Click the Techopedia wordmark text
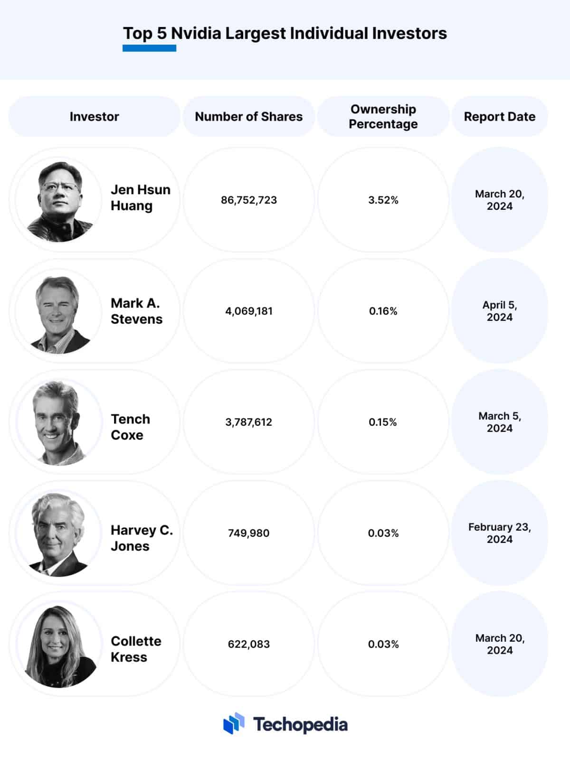The image size is (570, 758). coord(300,724)
